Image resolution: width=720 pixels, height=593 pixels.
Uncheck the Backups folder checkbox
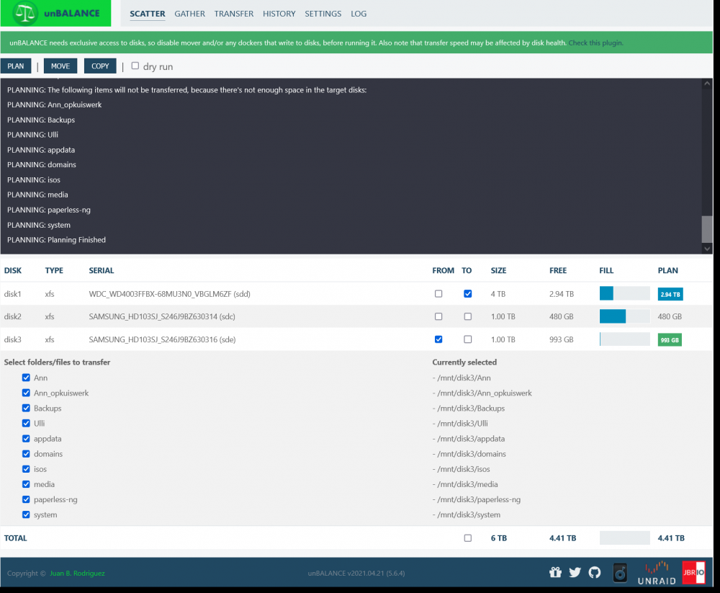26,408
